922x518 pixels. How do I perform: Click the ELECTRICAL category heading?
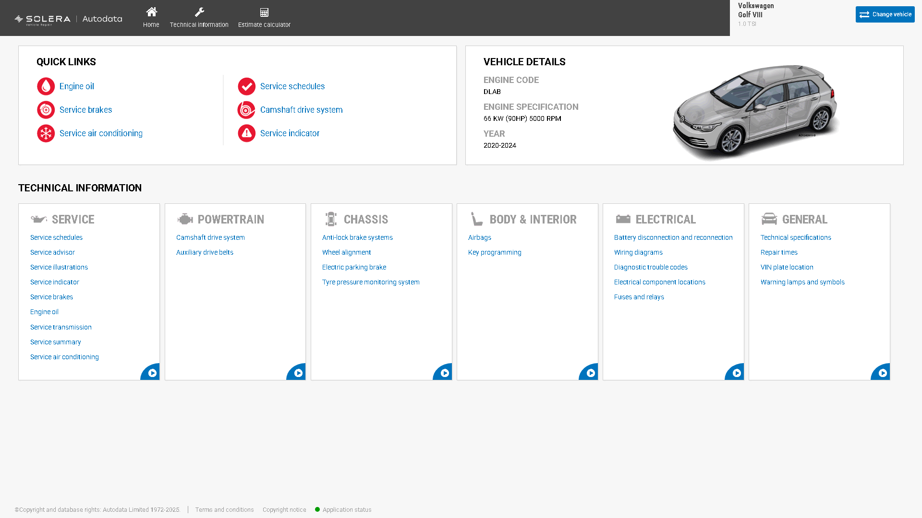point(666,220)
